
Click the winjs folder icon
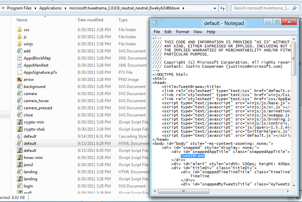click(19, 44)
